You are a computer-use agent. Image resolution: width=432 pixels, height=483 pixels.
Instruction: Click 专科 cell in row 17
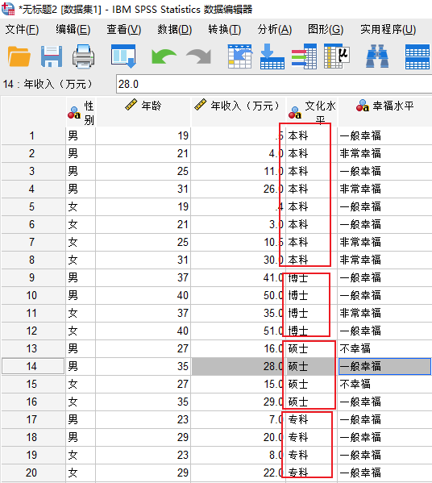click(x=312, y=419)
